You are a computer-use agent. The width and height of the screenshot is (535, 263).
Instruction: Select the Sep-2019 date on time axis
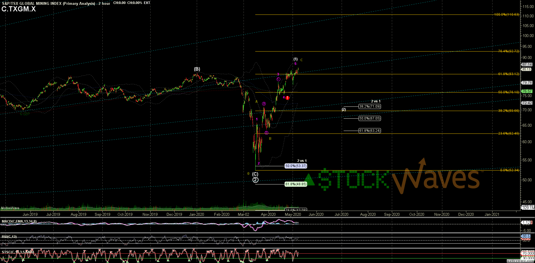tap(102, 214)
